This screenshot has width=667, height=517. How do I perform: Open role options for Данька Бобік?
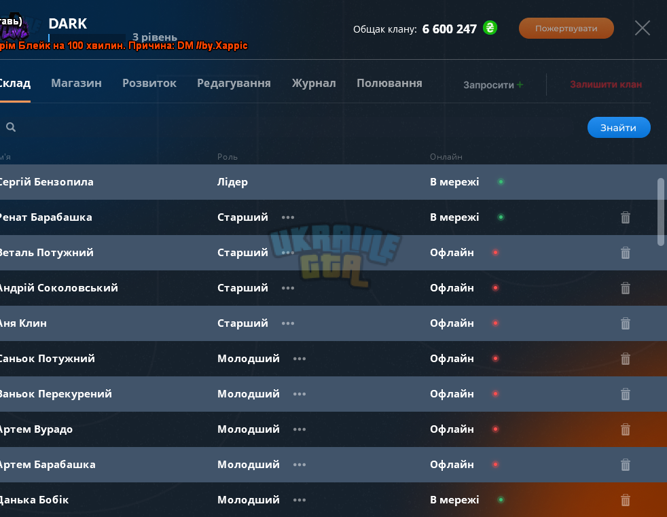click(x=300, y=500)
